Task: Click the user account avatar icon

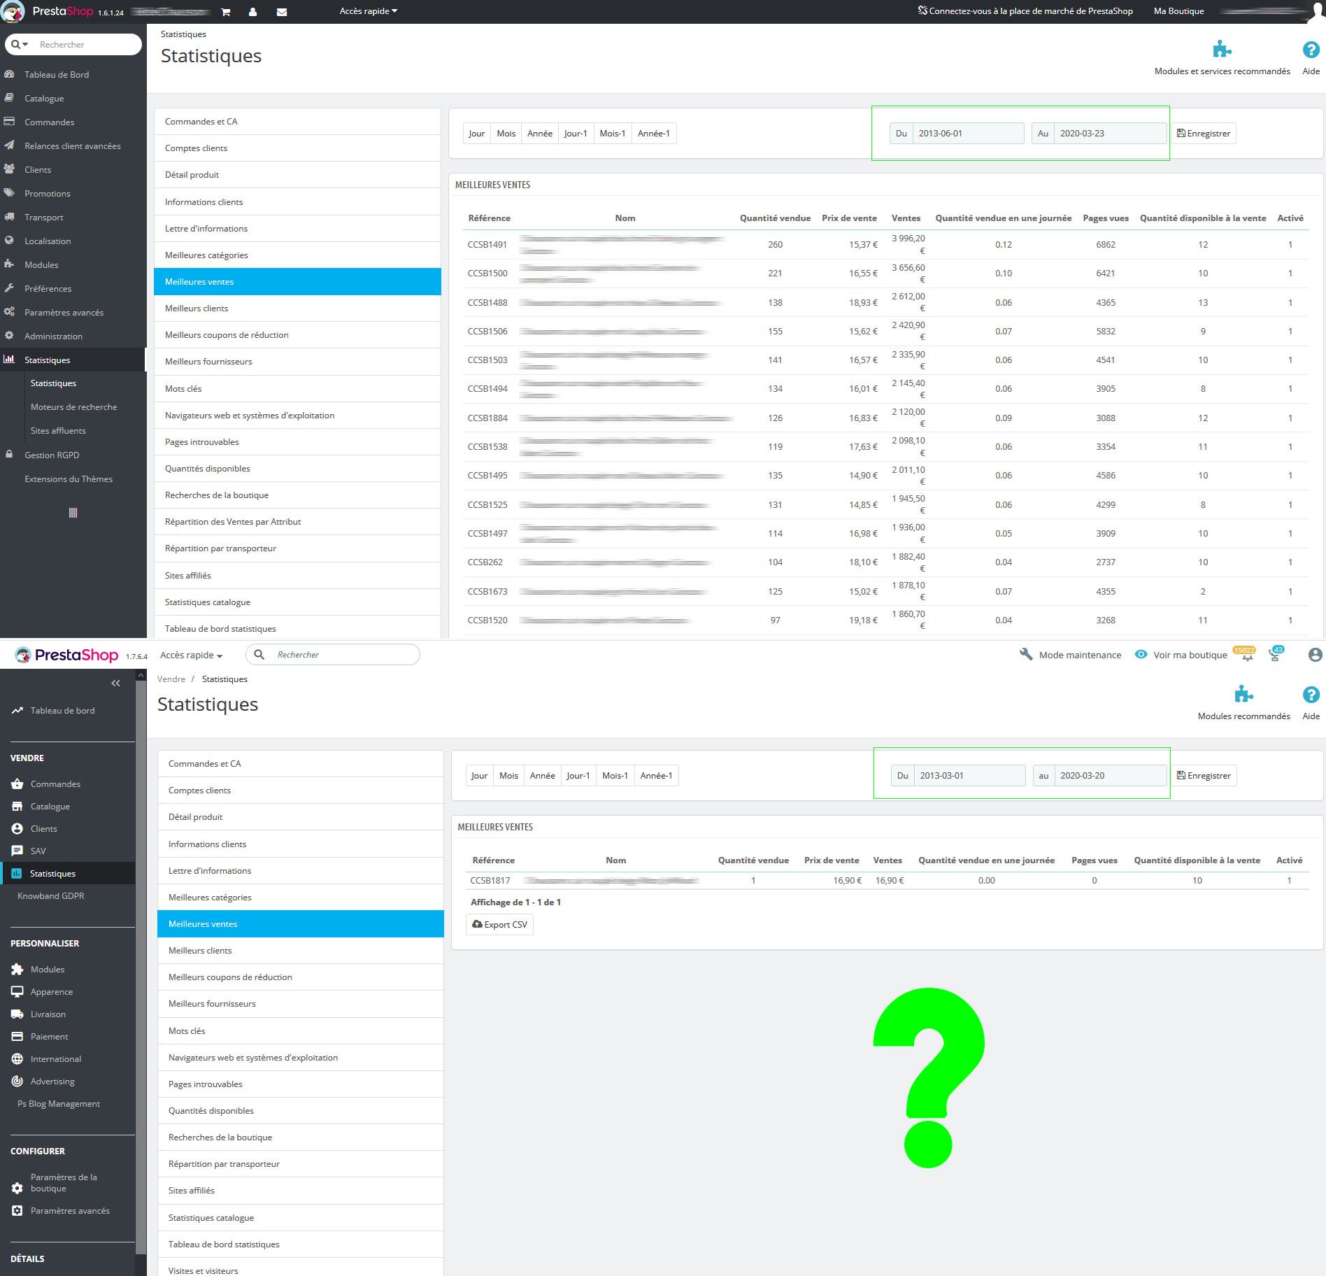Action: [1315, 655]
